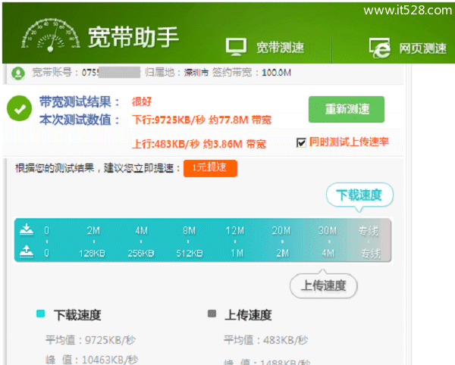The image size is (455, 365).
Task: Open the 宽带测速 tab
Action: coord(280,48)
